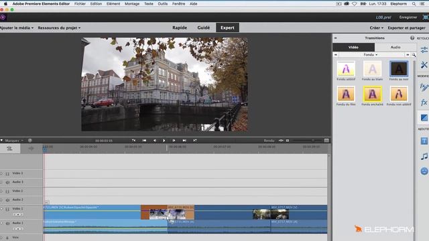Click the Enregistrer save button
This screenshot has height=241, width=429.
point(408,17)
